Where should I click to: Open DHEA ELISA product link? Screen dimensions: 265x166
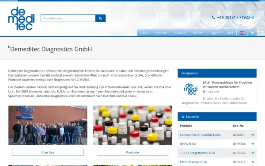pos(188,144)
